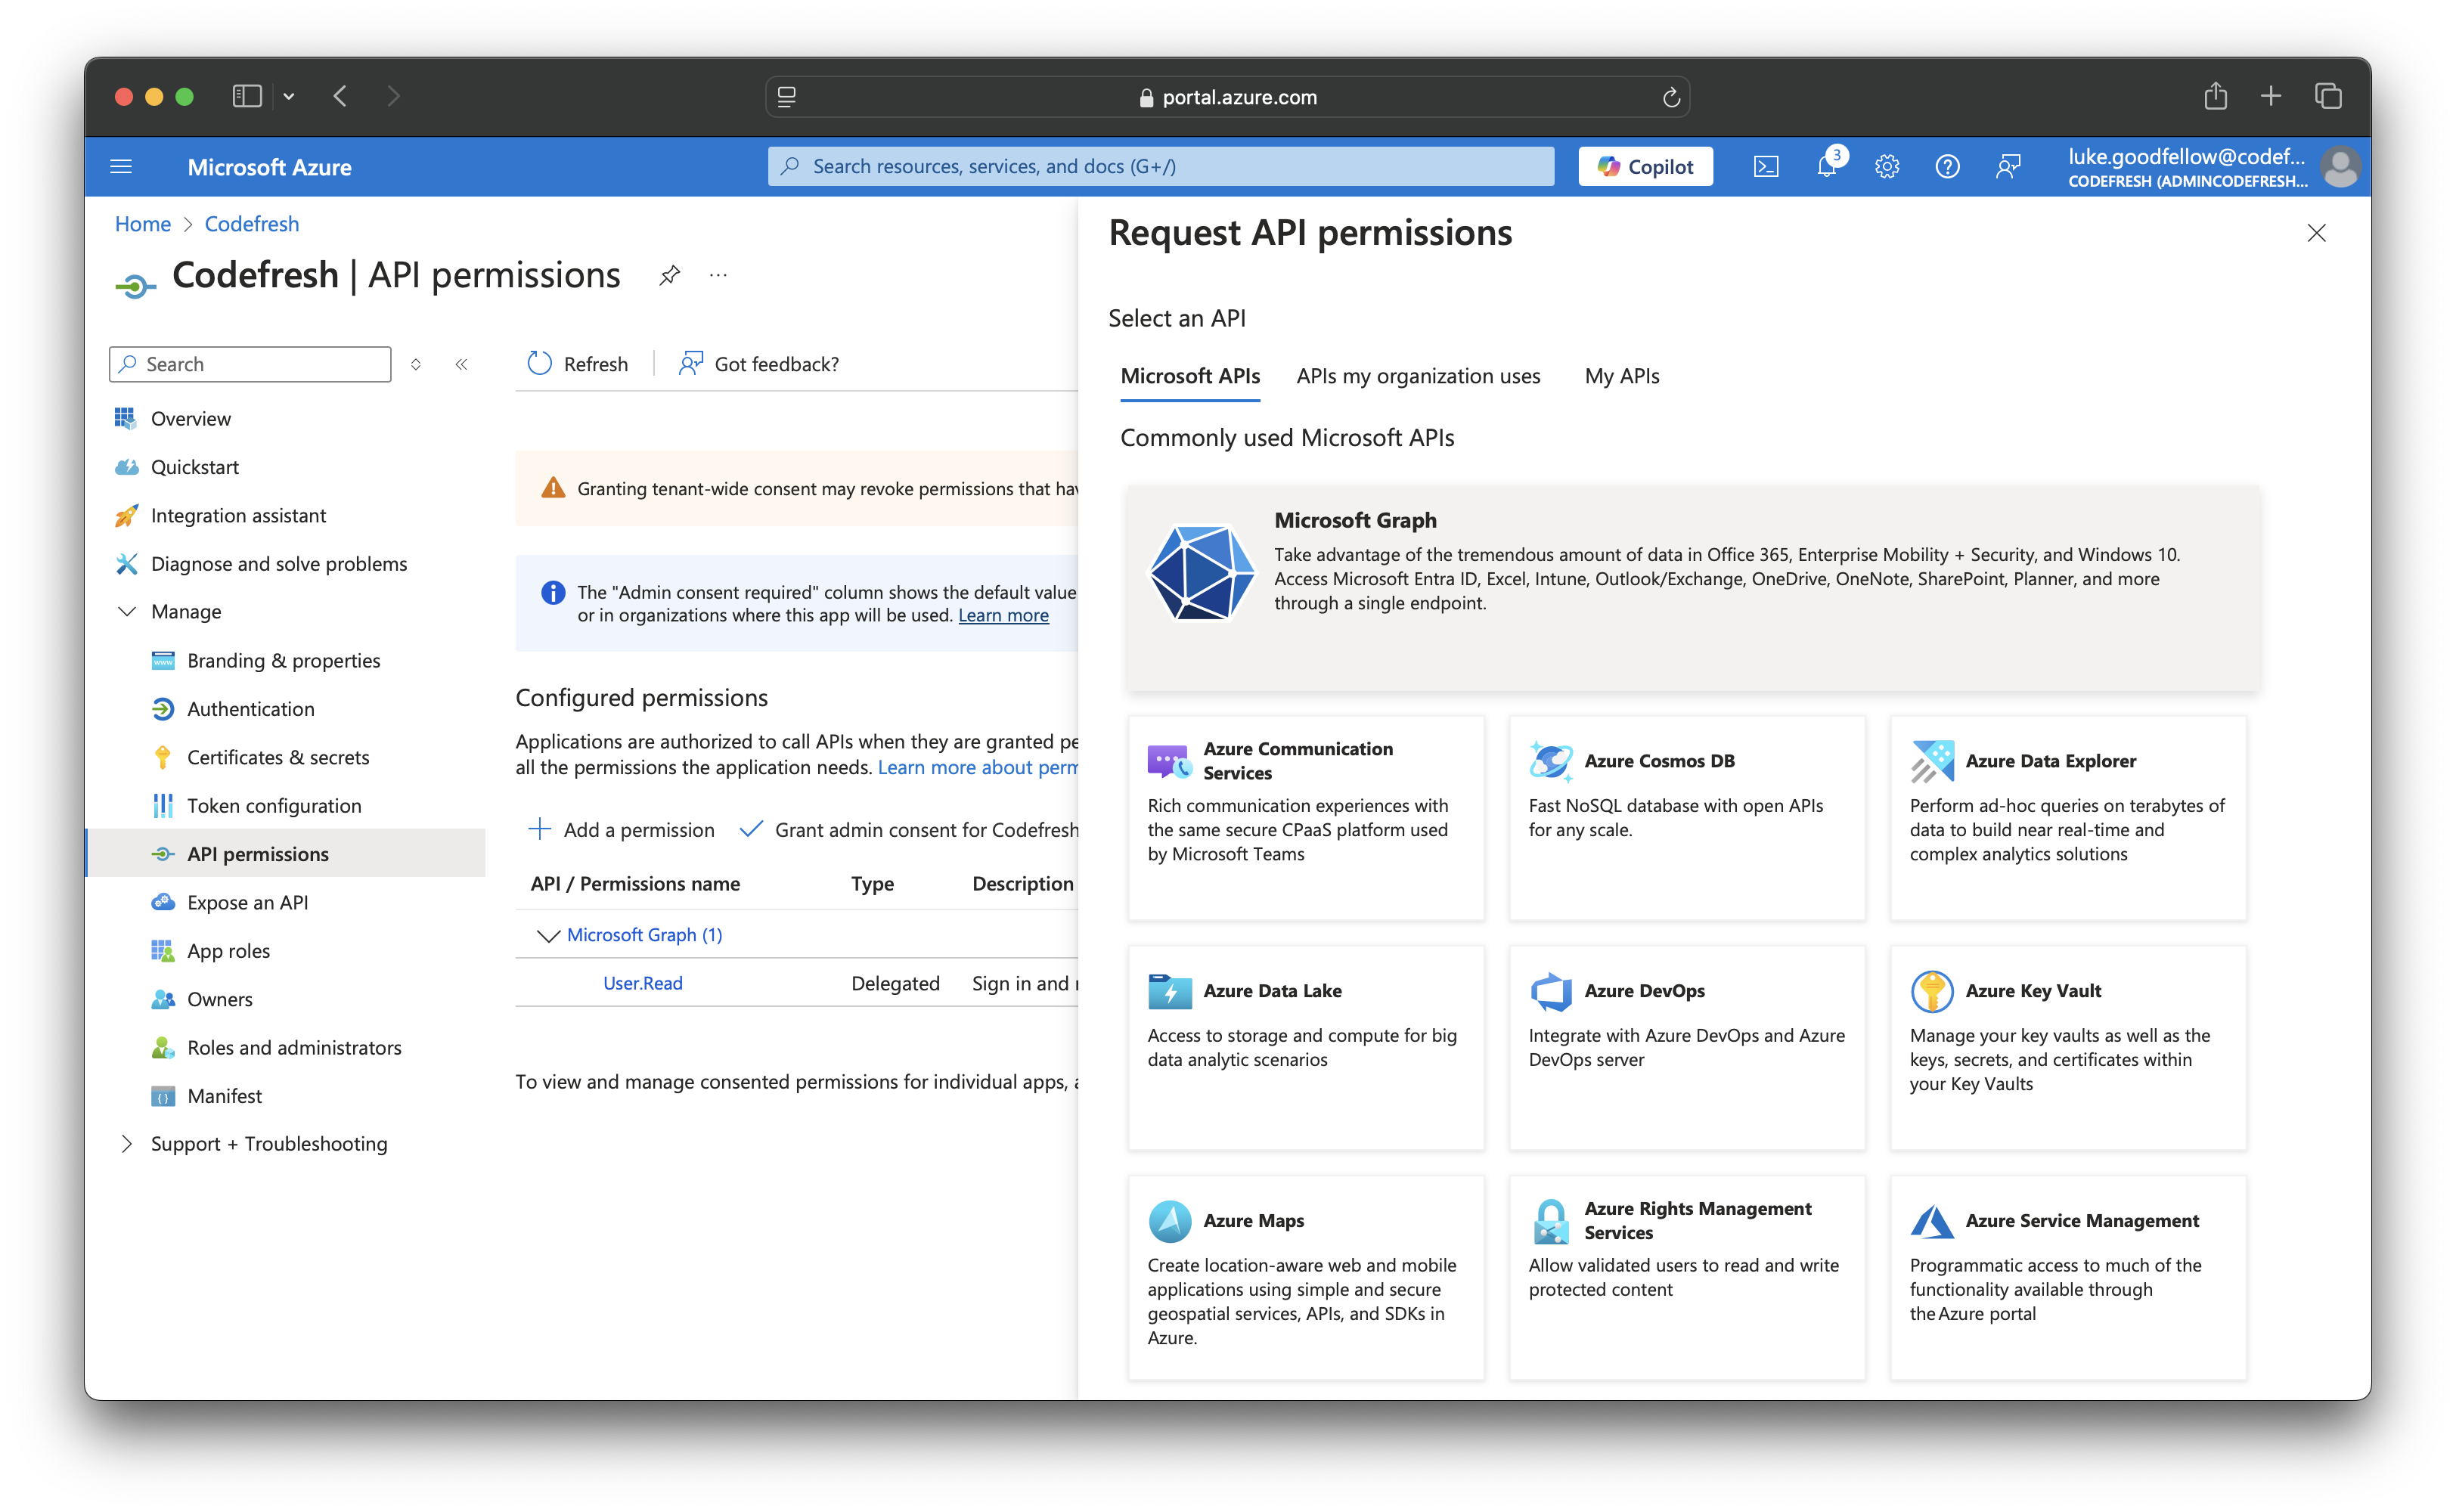Choose the Azure Key Vault API tile
Viewport: 2456px width, 1512px height.
click(x=2067, y=1046)
